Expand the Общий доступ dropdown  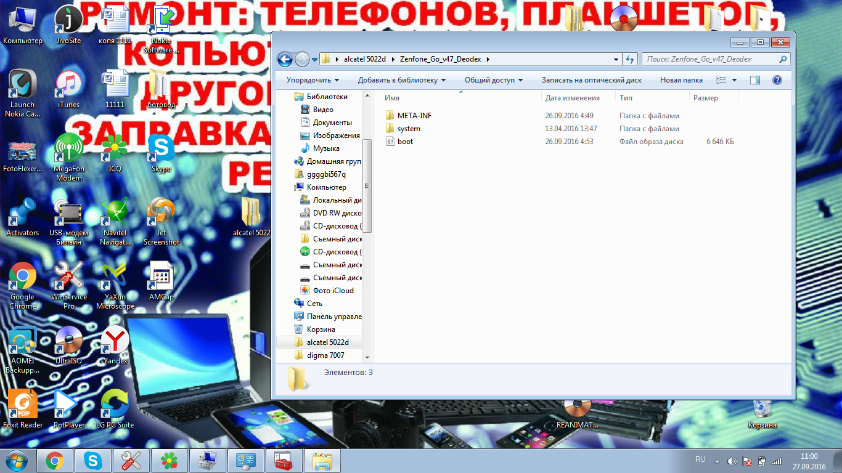click(493, 80)
